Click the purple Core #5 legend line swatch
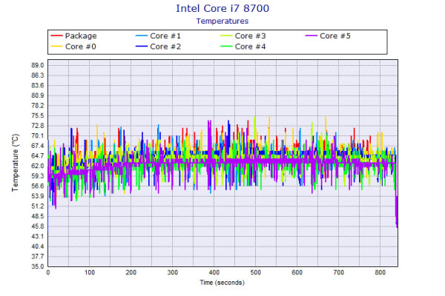The height and width of the screenshot is (296, 445). (311, 36)
